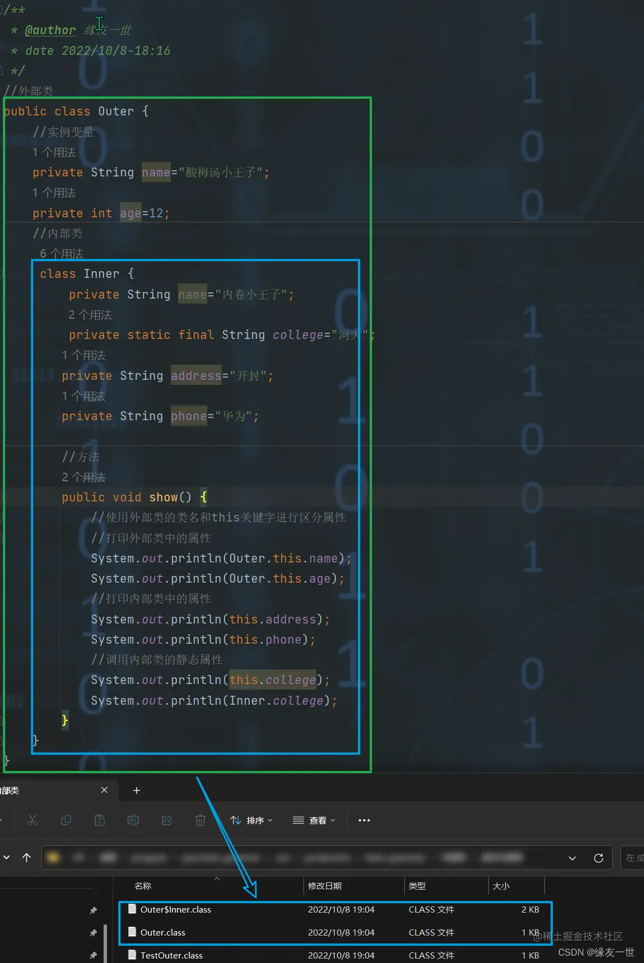Sort by 大小 column header
Screen dimensions: 644x963
(x=501, y=886)
